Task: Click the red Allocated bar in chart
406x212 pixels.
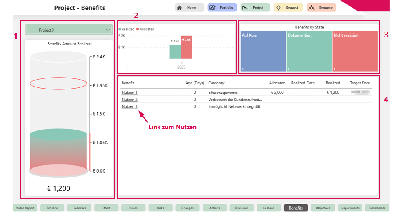Action: [x=186, y=48]
